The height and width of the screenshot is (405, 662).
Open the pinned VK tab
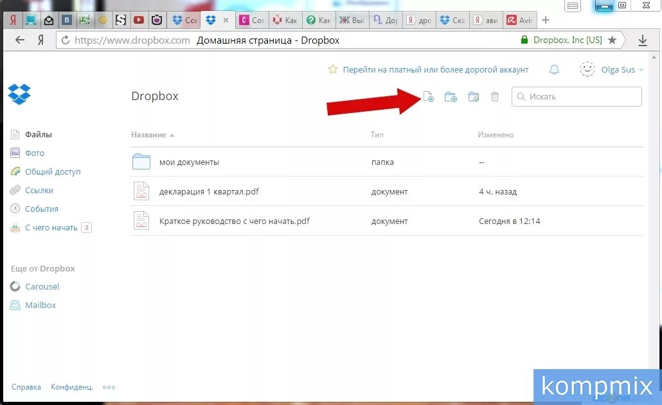click(67, 20)
